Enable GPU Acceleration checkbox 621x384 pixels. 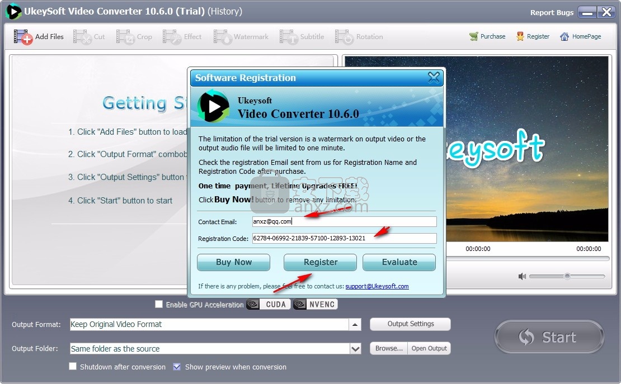[159, 304]
